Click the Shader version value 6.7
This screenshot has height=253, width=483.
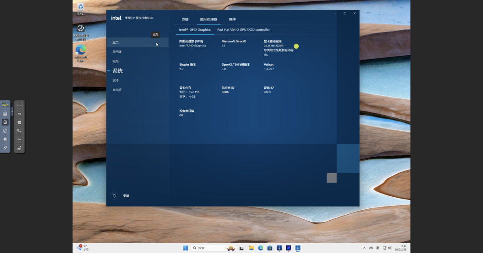[182, 69]
